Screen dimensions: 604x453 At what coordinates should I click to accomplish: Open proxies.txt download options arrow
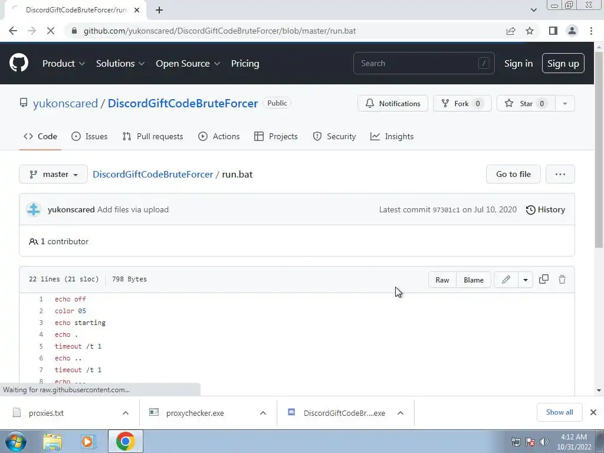coord(126,413)
